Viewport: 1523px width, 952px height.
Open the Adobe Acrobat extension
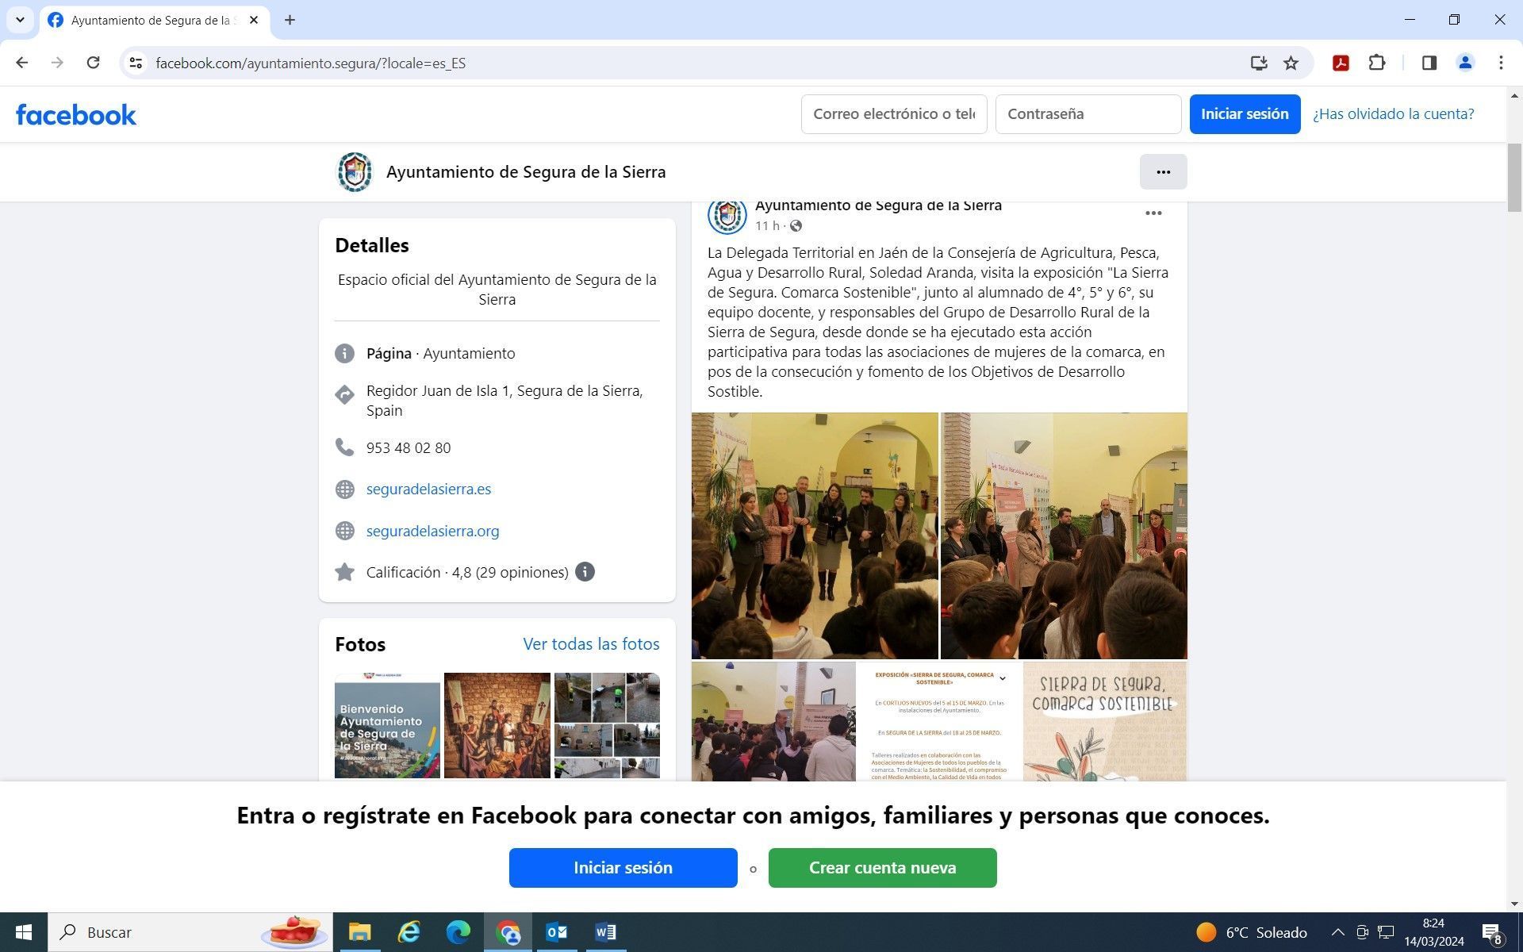tap(1341, 63)
